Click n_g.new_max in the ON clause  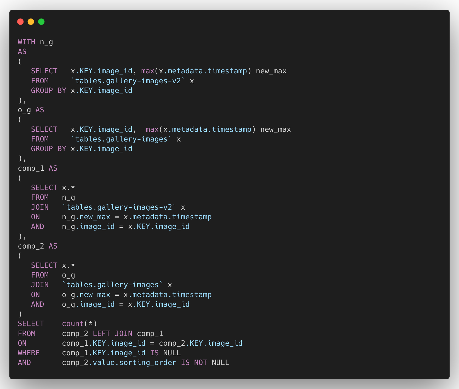(x=86, y=217)
